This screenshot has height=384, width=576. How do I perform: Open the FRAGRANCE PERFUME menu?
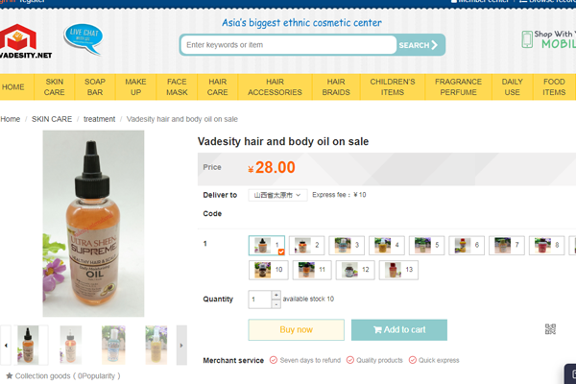pyautogui.click(x=458, y=86)
